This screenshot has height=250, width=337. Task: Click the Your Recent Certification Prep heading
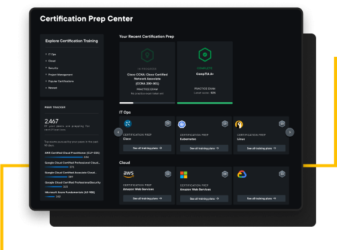147,36
